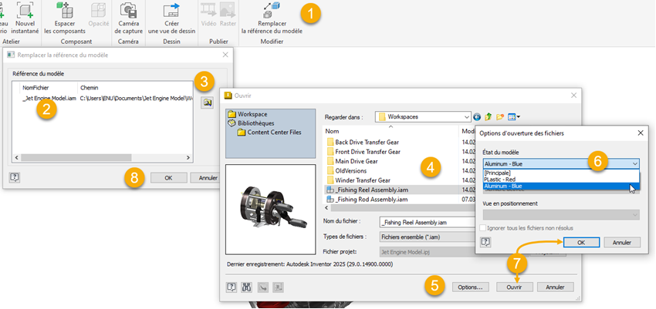
Task: Click OK in Options d'ouverture dialog
Action: 582,242
